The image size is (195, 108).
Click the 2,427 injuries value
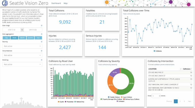tap(65, 47)
